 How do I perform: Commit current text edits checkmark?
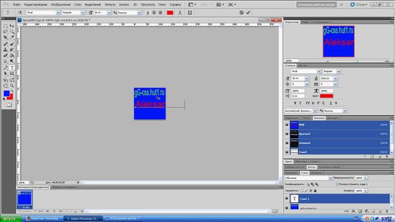pyautogui.click(x=248, y=12)
